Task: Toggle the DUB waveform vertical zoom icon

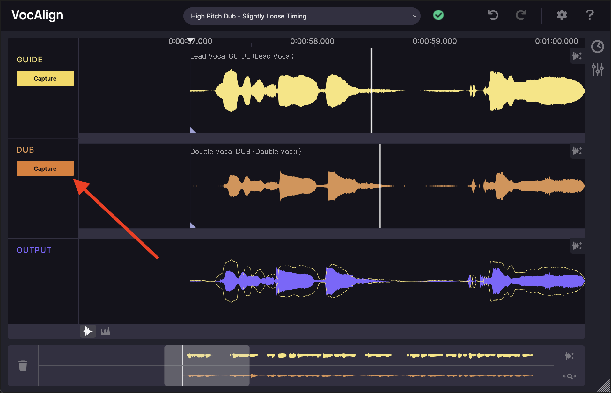Action: pos(577,151)
